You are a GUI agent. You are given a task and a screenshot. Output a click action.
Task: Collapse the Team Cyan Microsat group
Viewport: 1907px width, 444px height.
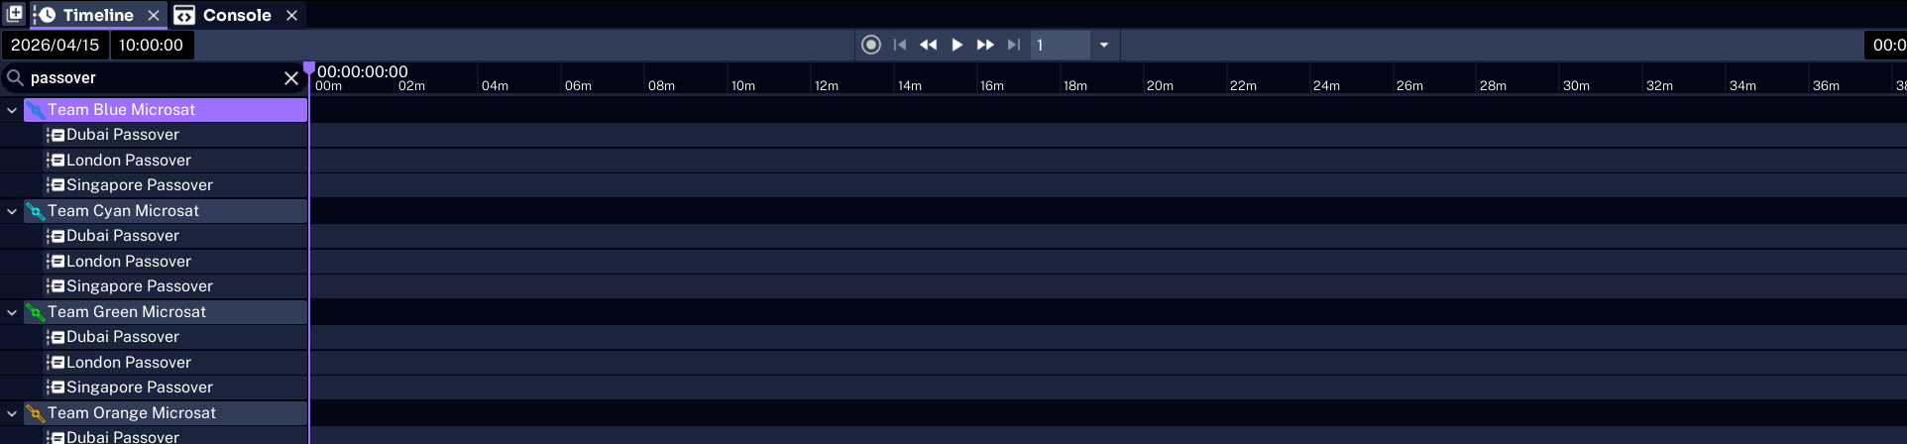coord(12,211)
